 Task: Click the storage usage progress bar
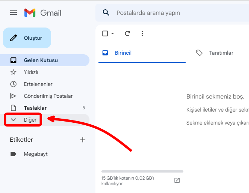pyautogui.click(x=142, y=171)
